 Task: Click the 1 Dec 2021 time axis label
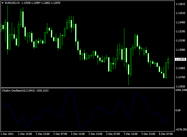coord(7,134)
